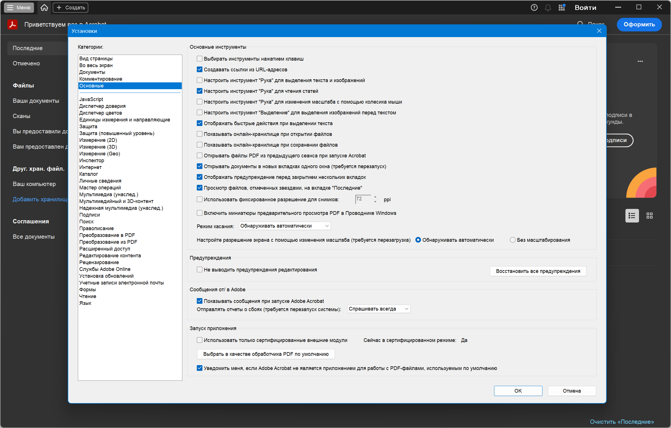The image size is (671, 428).
Task: Select "Без масштабирования" radio button
Action: click(x=512, y=240)
